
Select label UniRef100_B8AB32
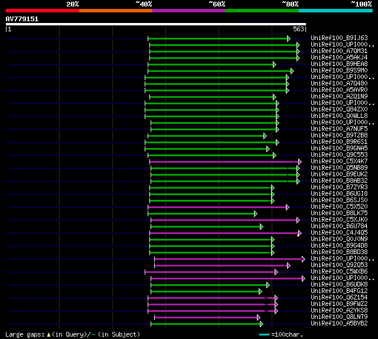[x=339, y=181]
